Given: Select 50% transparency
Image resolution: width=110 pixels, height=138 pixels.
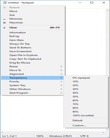Looking at the screenshot, I should [86, 97].
